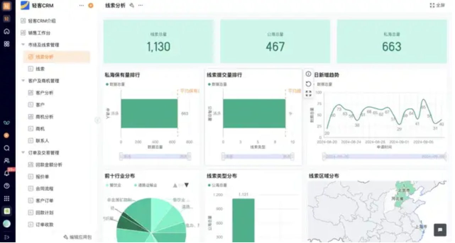Click the user avatar in left rail
Viewport: 455px width, 243px height.
click(7, 224)
